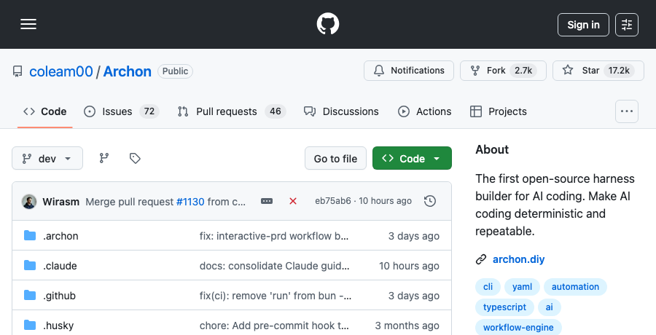The image size is (656, 335).
Task: Open the Wirasm author link
Action: pyautogui.click(x=60, y=202)
